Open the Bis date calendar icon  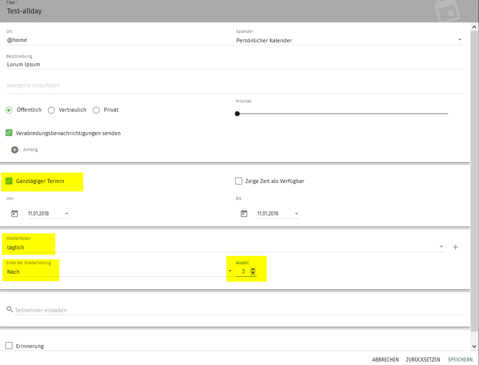[244, 214]
